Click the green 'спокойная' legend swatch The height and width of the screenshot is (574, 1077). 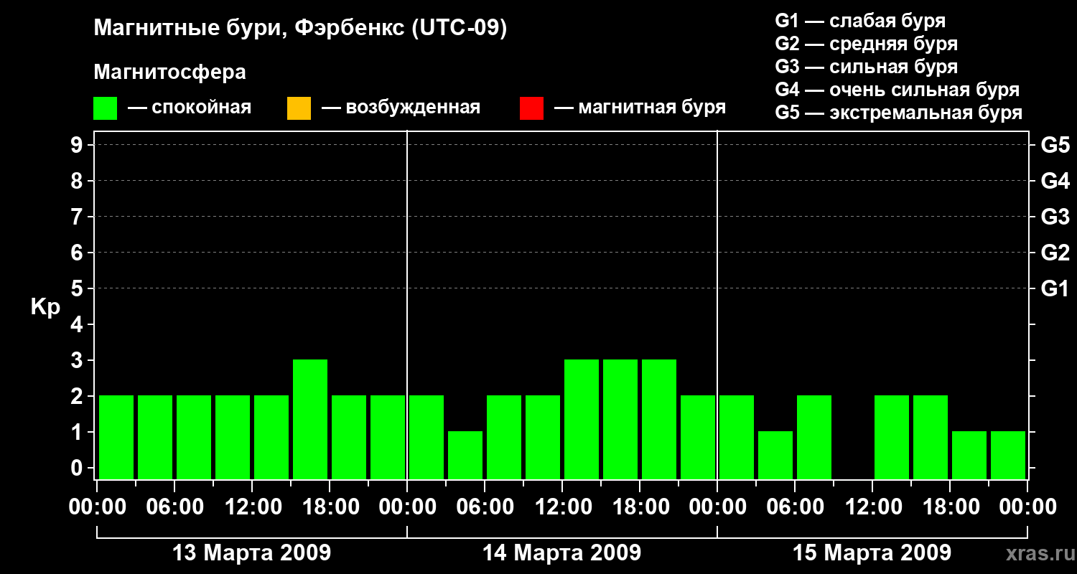click(106, 108)
